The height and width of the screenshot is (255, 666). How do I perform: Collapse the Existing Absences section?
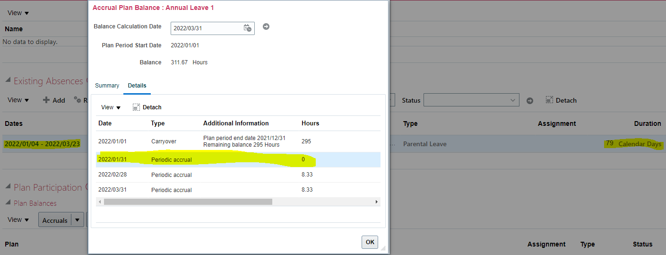pyautogui.click(x=8, y=80)
